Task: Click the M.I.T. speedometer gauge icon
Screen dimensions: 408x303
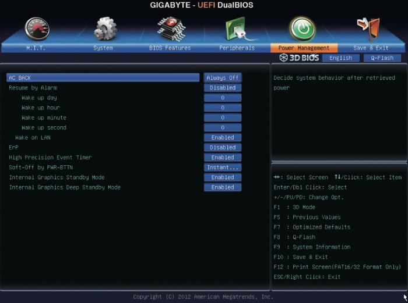Action: coord(37,28)
